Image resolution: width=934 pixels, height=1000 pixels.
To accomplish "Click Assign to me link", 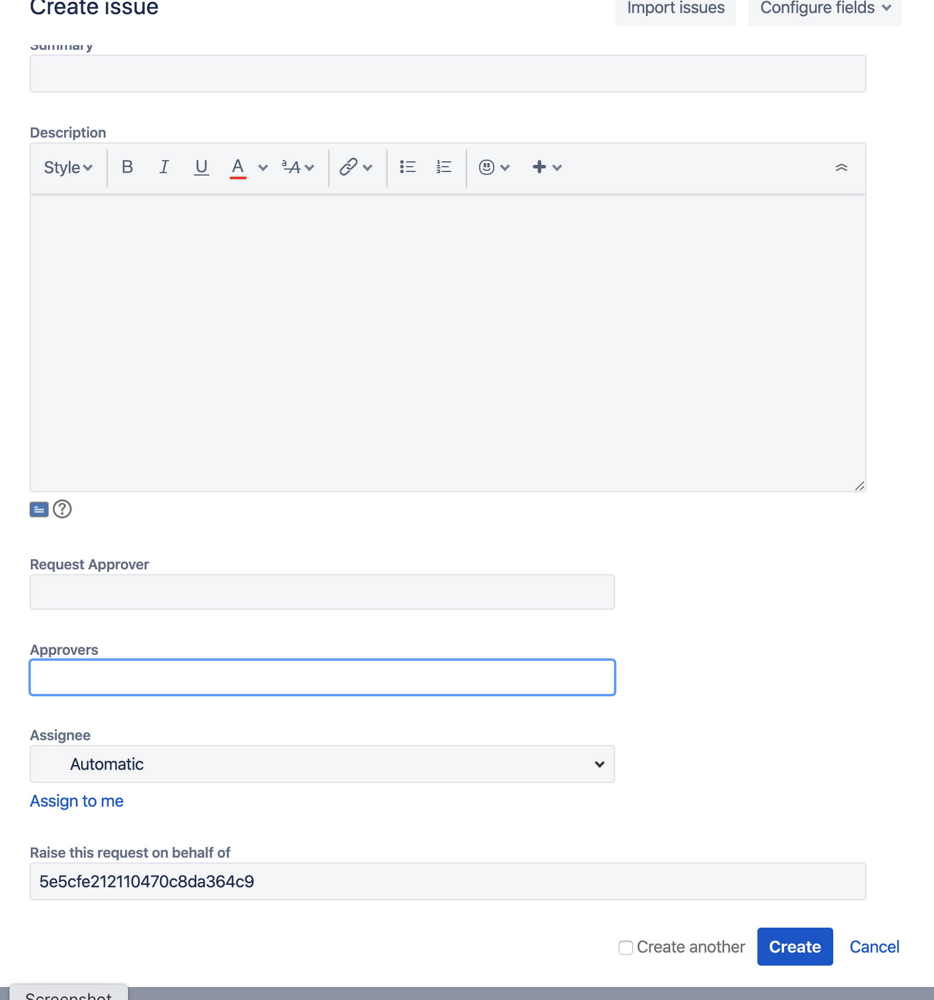I will point(77,801).
